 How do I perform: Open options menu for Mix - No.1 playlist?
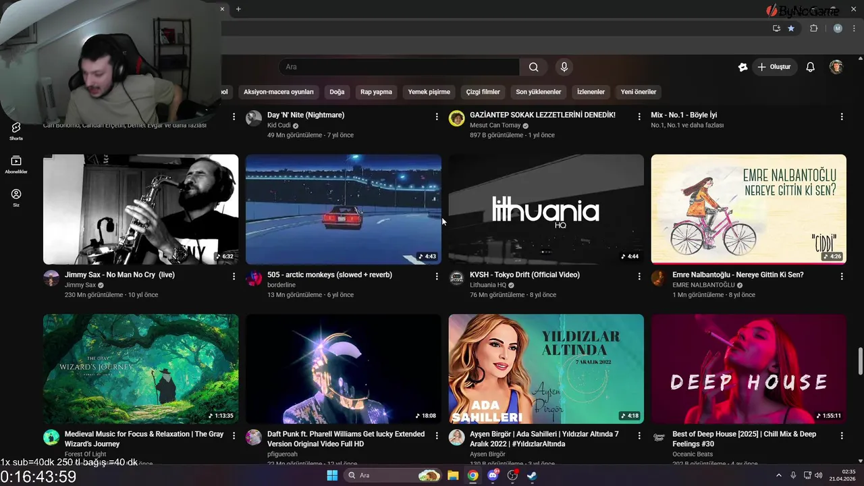[842, 117]
